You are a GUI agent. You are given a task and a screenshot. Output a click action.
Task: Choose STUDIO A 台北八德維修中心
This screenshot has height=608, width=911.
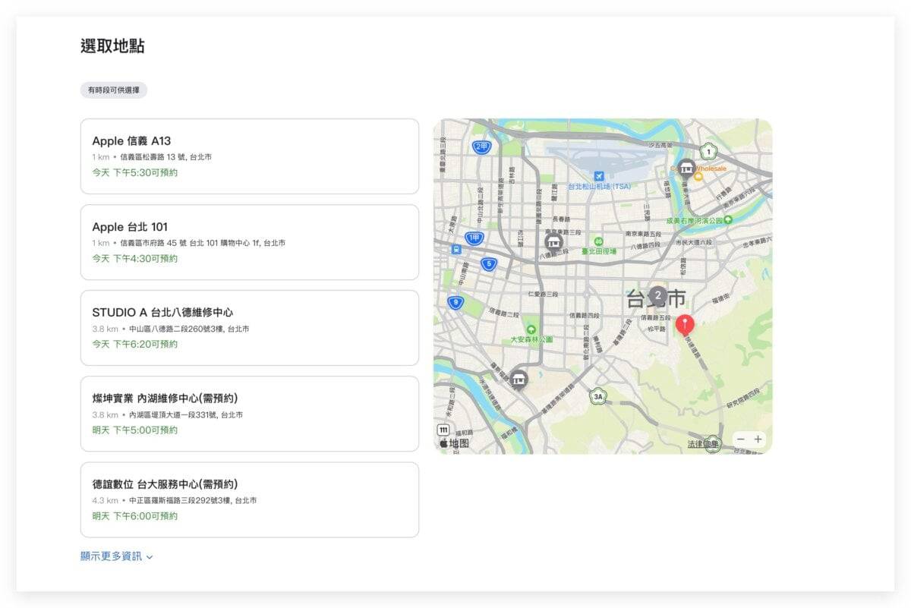(249, 328)
